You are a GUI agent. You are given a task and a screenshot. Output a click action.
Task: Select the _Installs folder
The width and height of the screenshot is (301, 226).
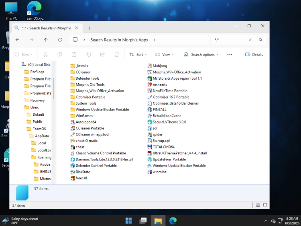(x=79, y=66)
